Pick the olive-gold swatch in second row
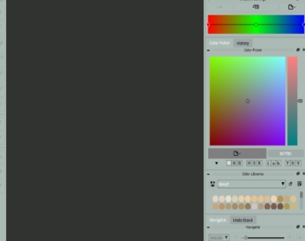The height and width of the screenshot is (241, 305). [287, 206]
